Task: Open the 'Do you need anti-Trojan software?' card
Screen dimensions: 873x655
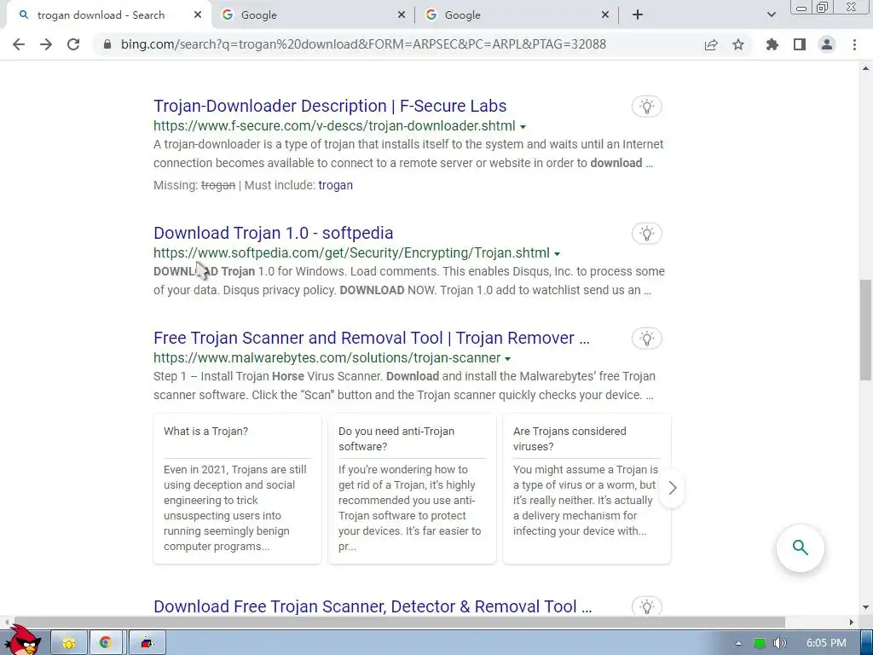Action: [412, 489]
